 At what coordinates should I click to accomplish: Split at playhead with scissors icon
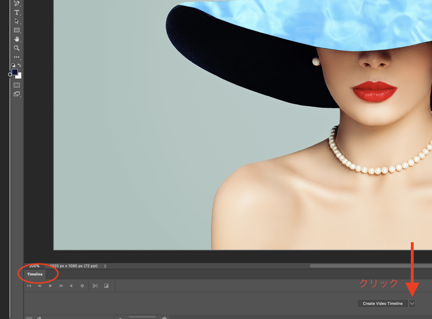coord(95,286)
